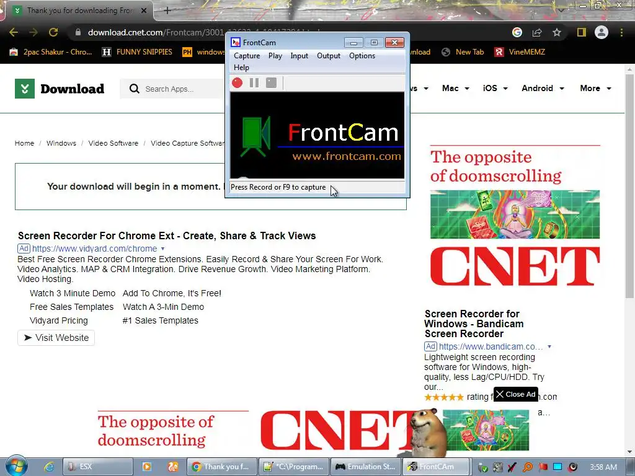
Task: Open the Output menu in FrontCam
Action: point(329,56)
